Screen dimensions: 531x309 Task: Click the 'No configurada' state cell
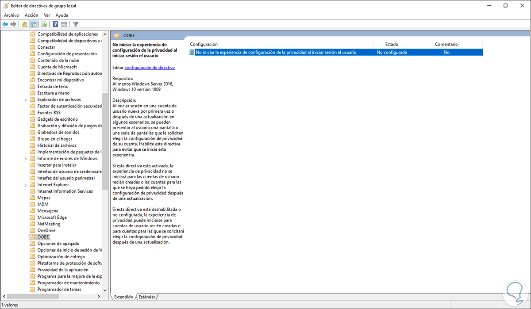[392, 52]
